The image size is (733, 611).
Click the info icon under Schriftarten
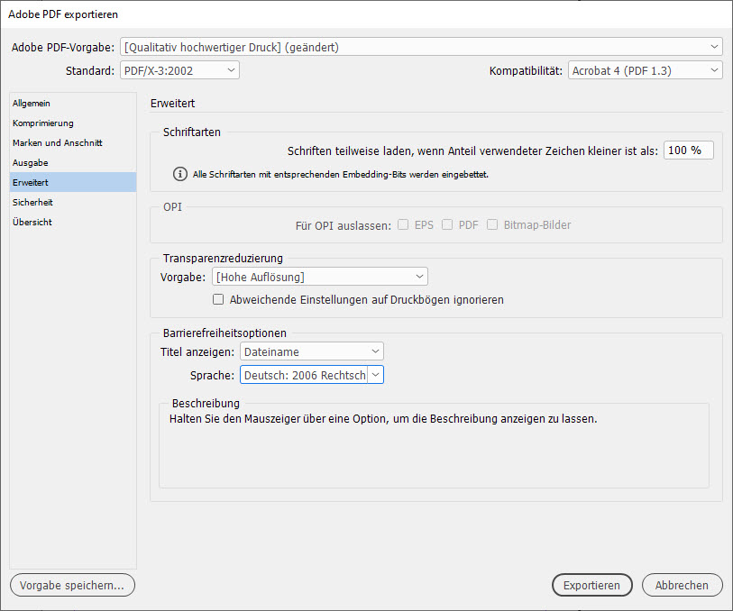click(180, 174)
